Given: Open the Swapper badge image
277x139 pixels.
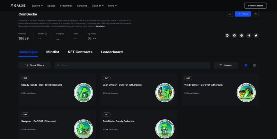Looking at the screenshot, I should pos(83,129).
